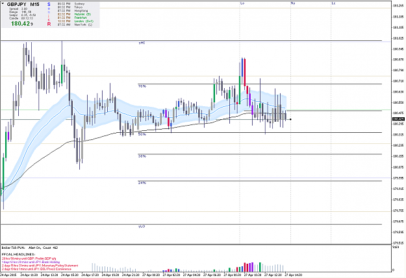Click the 50% level label
The height and width of the screenshot is (278, 406).
point(142,135)
